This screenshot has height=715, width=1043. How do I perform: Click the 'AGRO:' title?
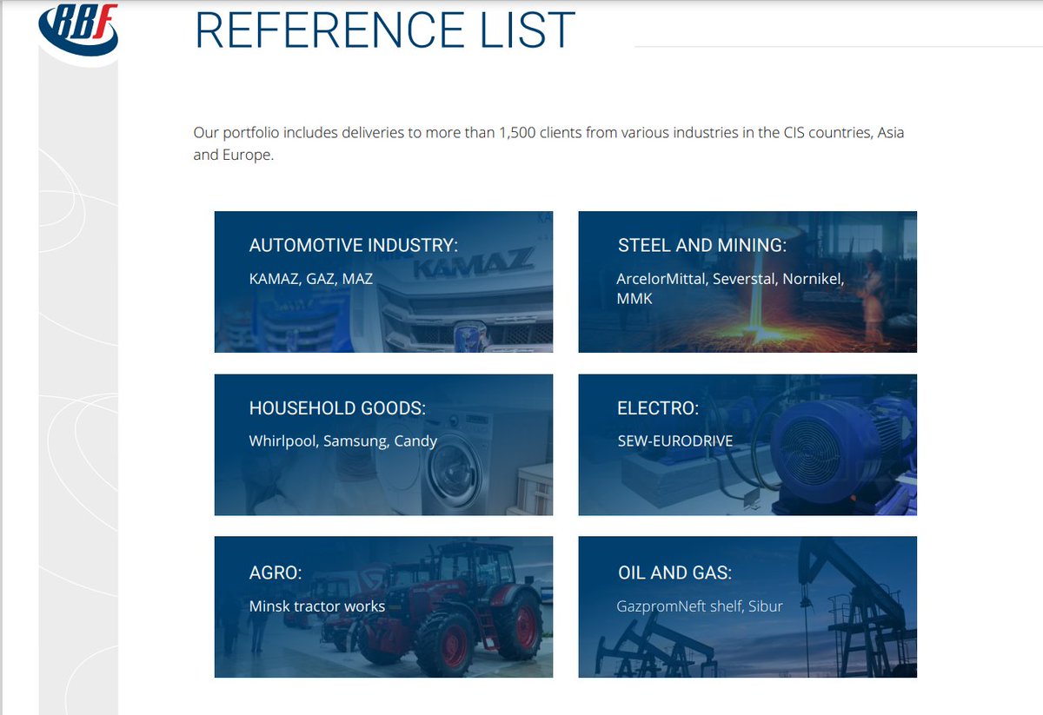276,573
